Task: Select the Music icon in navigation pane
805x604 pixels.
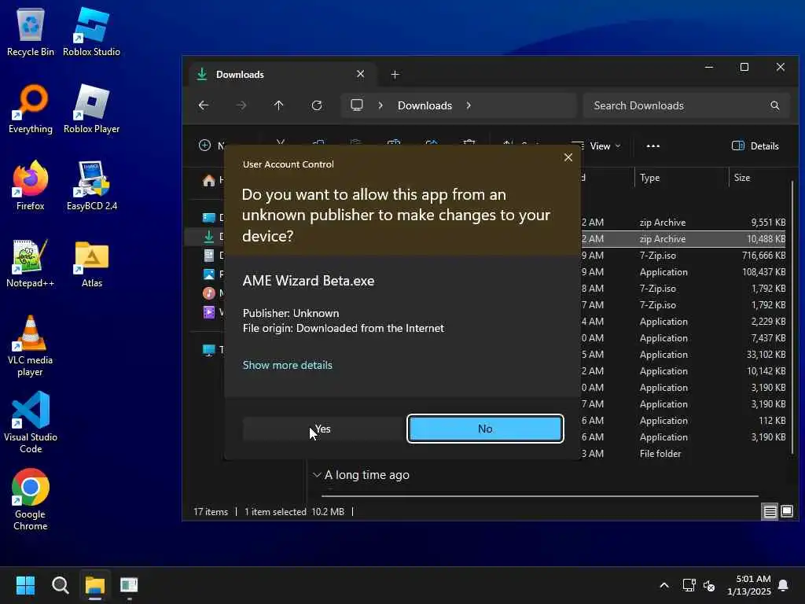Action: [x=209, y=293]
